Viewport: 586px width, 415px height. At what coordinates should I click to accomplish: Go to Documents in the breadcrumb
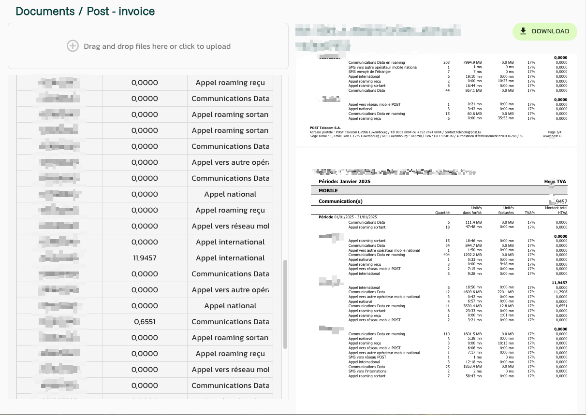(45, 11)
